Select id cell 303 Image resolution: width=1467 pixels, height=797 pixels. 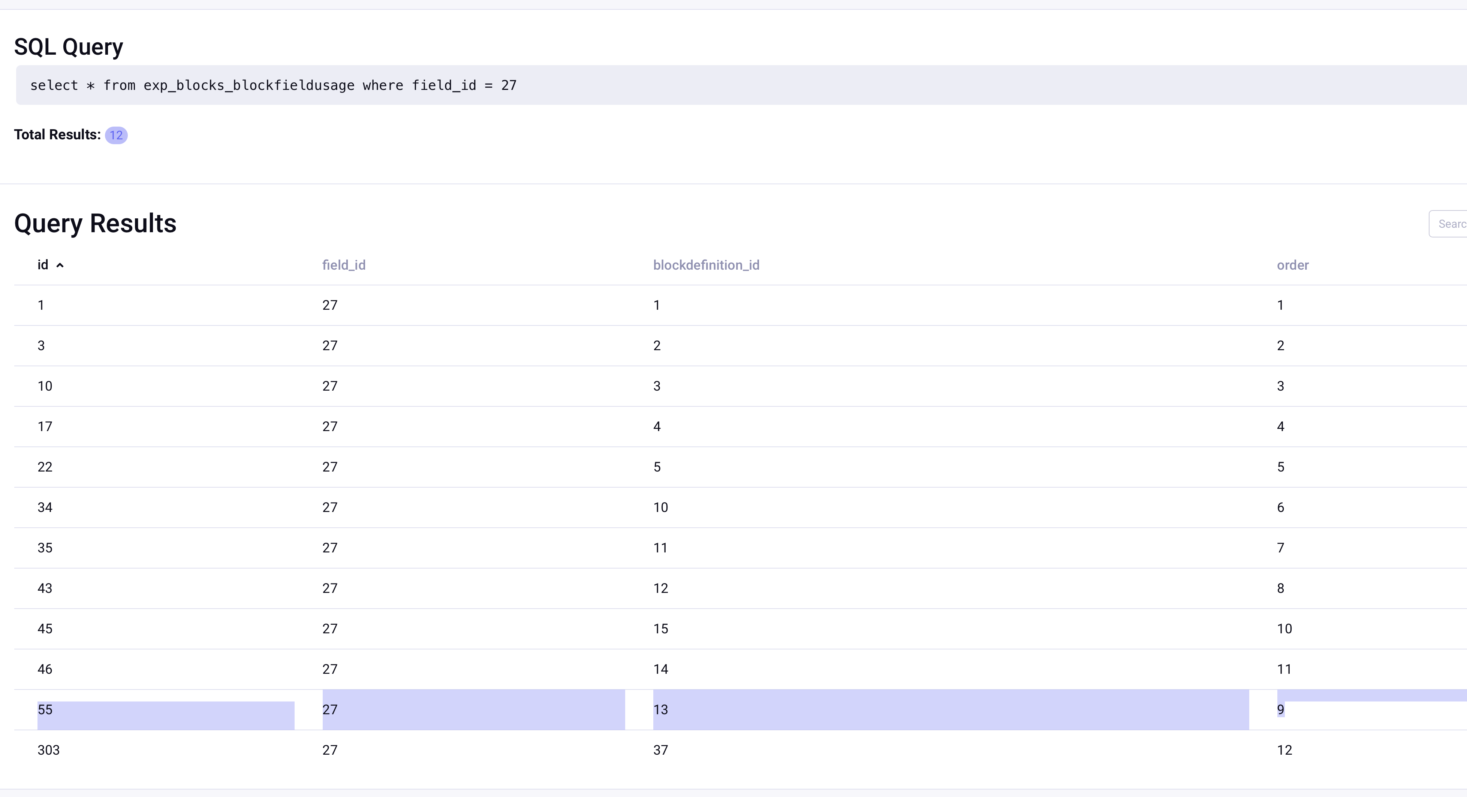(x=48, y=750)
